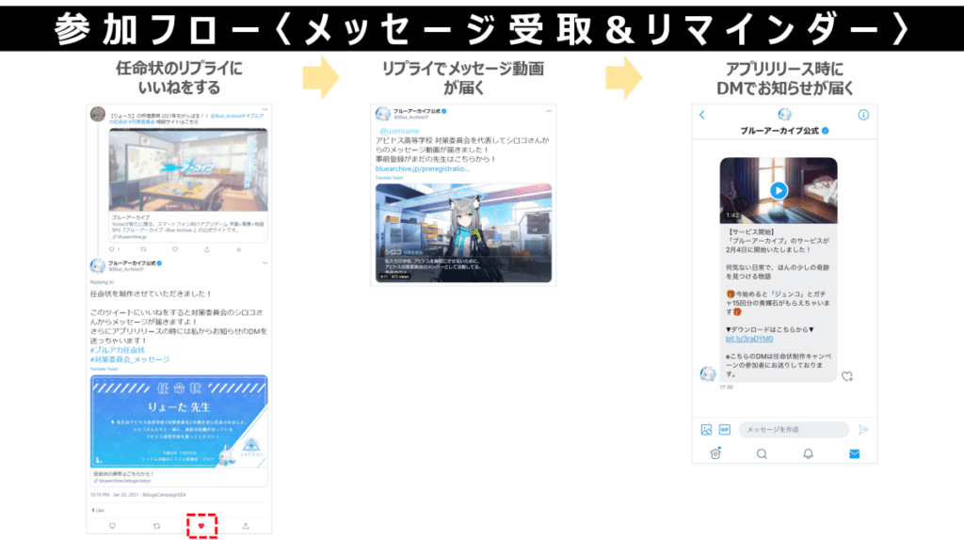Screen dimensions: 964x540
Task: Retweet the certificate tweet from the bottom action row
Action: point(157,526)
